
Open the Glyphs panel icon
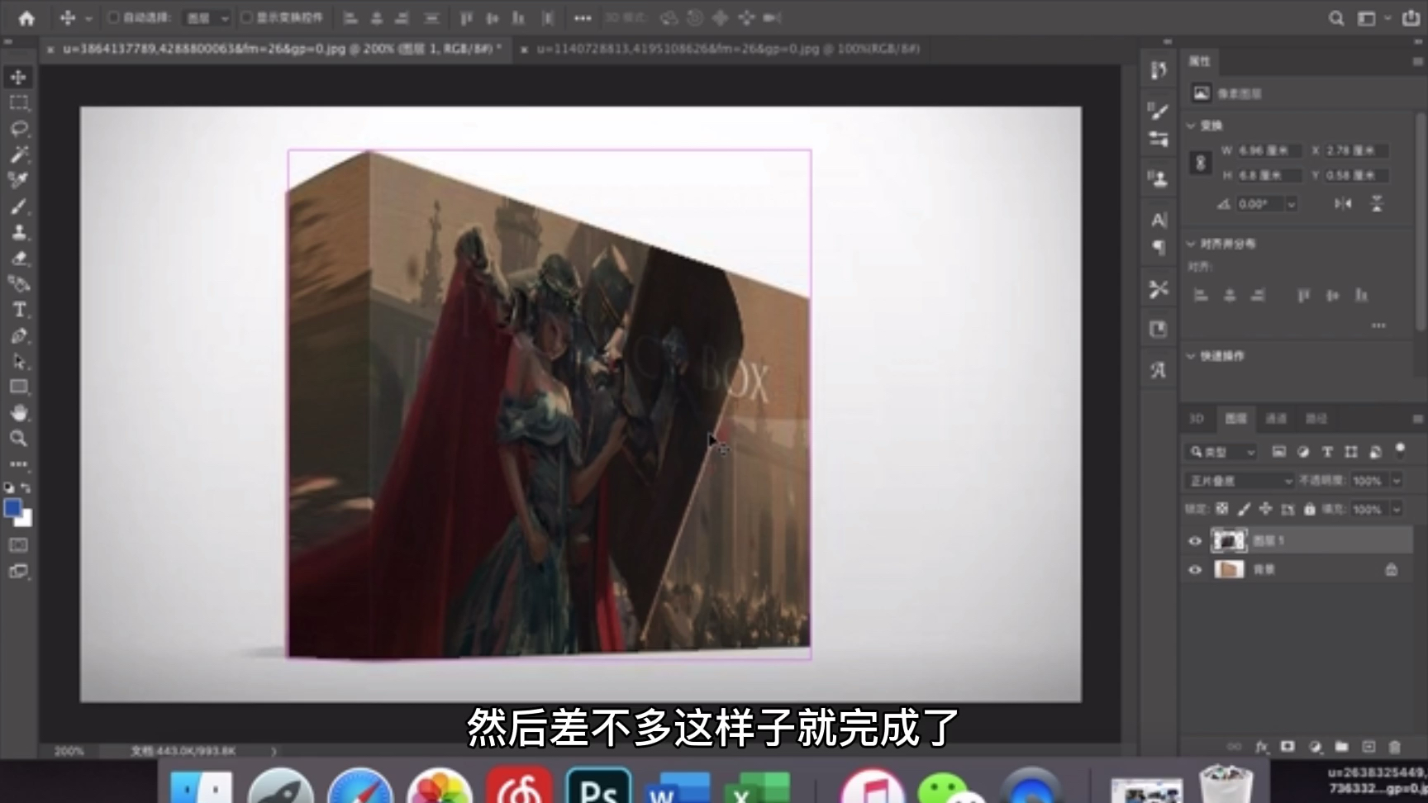point(1159,370)
